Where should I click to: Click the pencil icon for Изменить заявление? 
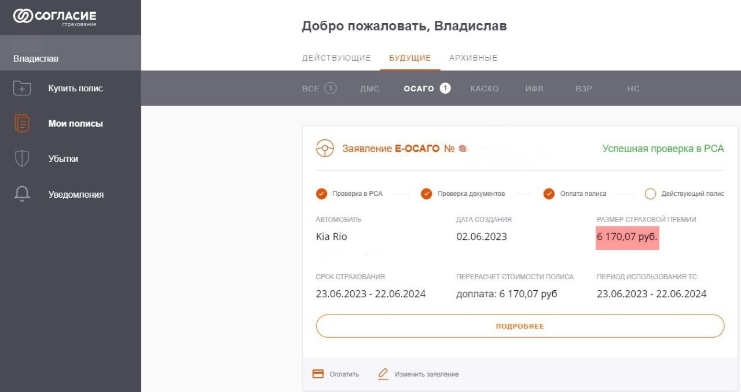coord(383,374)
